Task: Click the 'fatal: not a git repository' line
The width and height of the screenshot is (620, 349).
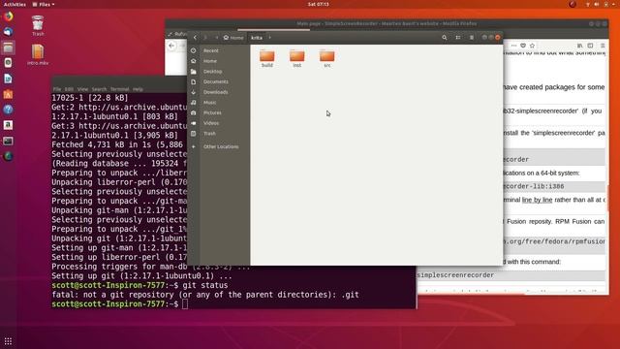Action: tap(205, 295)
